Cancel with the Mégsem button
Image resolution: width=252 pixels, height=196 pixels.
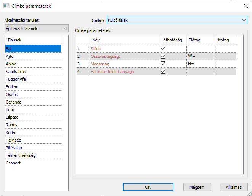tap(197, 187)
